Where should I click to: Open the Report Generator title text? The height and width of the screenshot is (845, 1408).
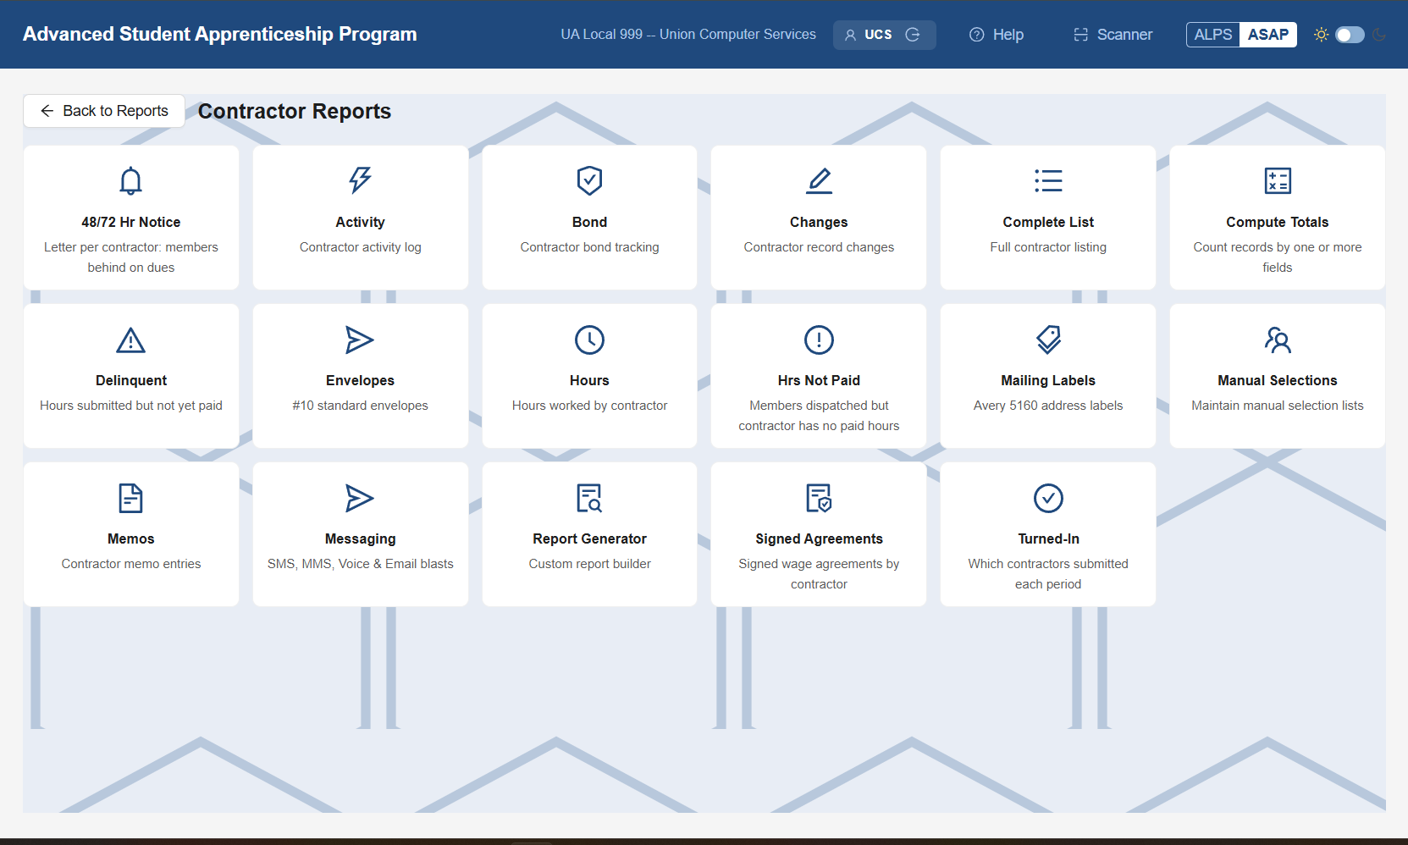click(589, 538)
